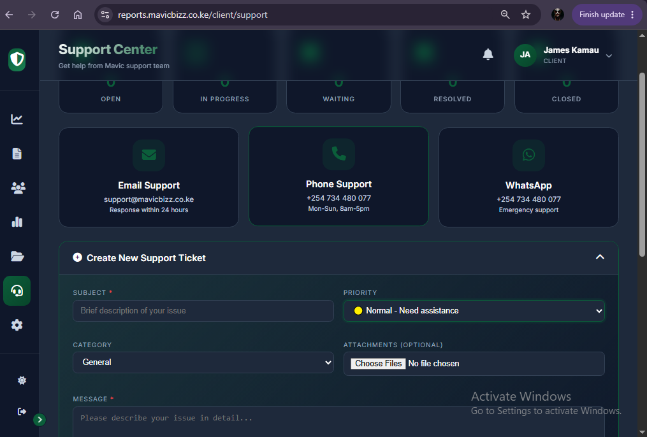The image size is (647, 437).
Task: Open the users group sidebar icon
Action: click(x=18, y=188)
